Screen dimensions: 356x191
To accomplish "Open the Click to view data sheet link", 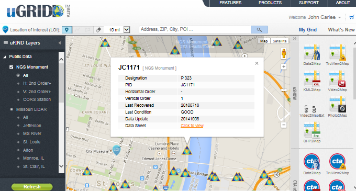I will (x=192, y=126).
